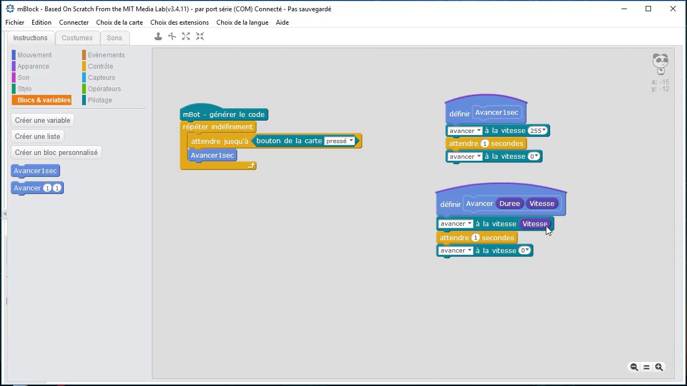Zoom out the scripts area
Image resolution: width=687 pixels, height=386 pixels.
point(634,367)
